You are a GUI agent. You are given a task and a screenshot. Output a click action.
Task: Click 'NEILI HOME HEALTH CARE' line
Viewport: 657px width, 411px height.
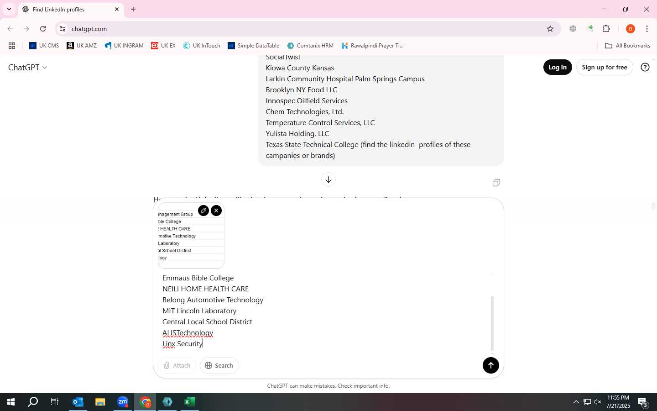pos(205,289)
